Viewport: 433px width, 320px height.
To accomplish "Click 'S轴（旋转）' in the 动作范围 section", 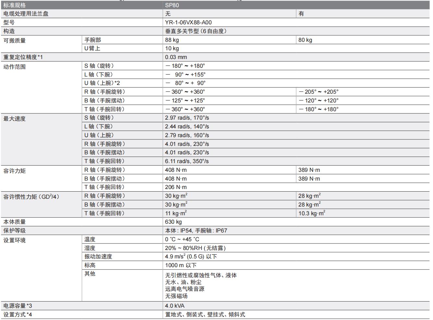I will (x=99, y=66).
